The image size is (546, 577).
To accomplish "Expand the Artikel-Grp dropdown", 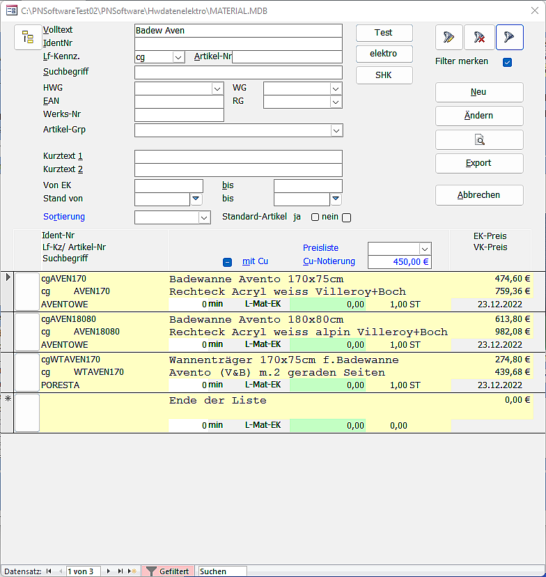I will pos(336,130).
